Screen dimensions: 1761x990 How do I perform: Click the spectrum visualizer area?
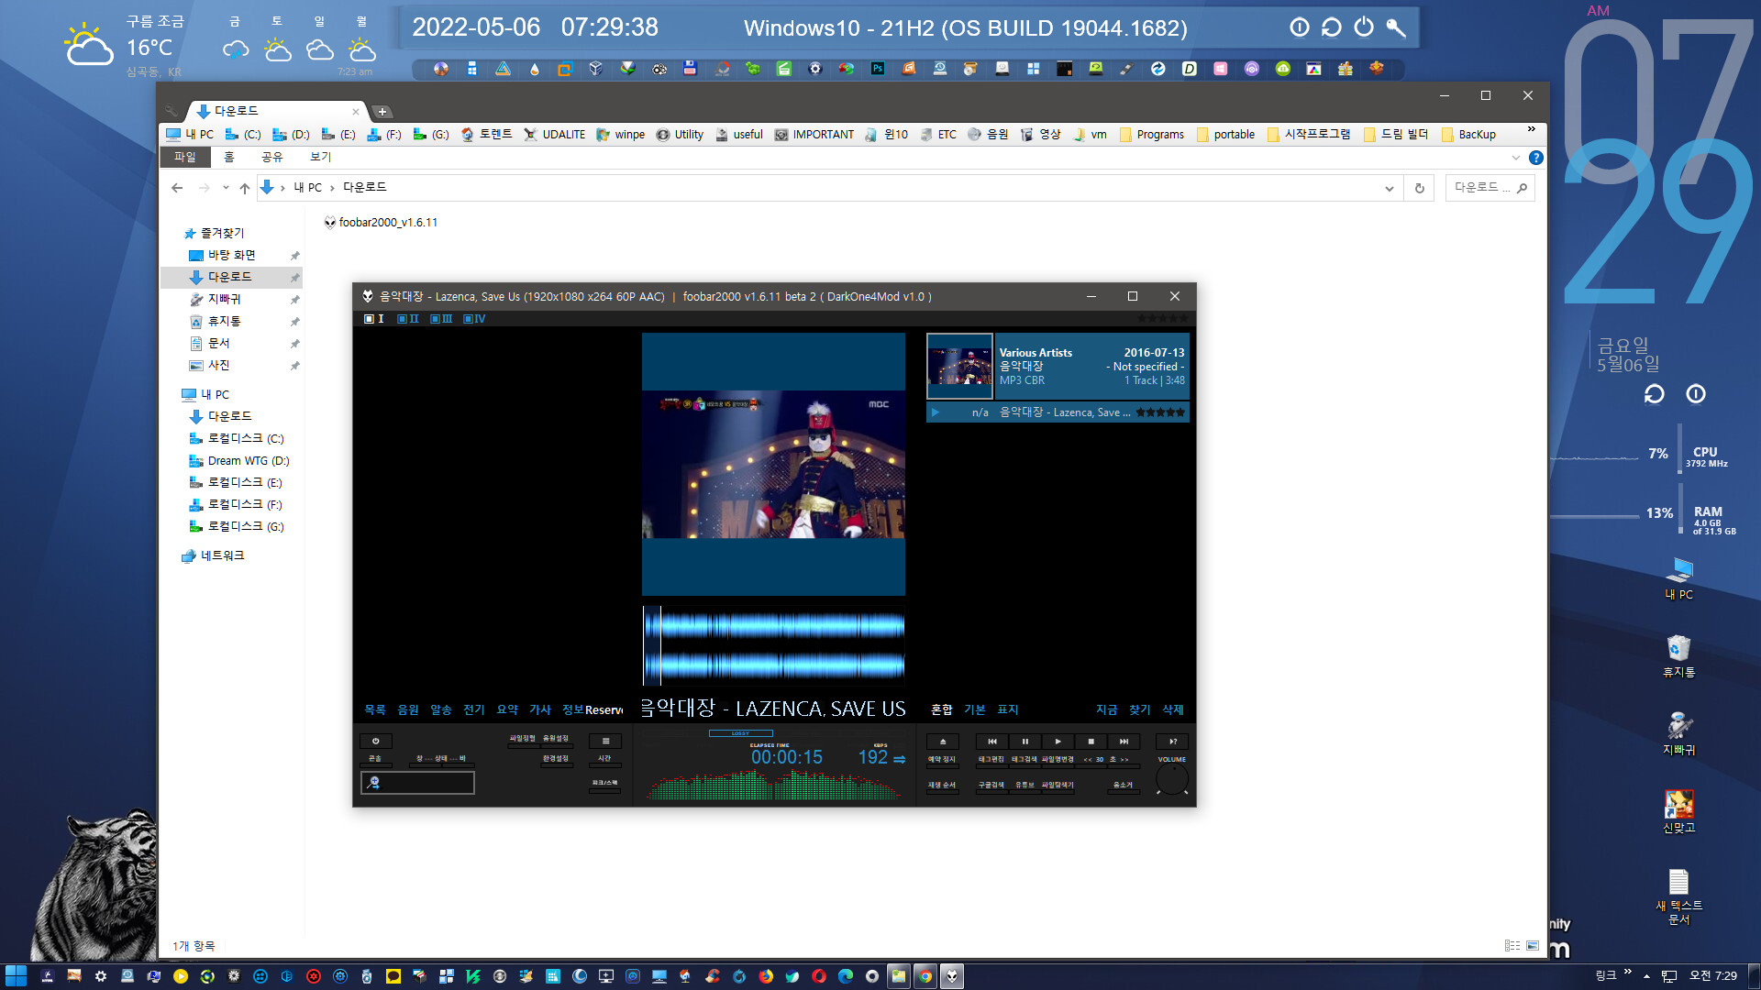click(774, 786)
